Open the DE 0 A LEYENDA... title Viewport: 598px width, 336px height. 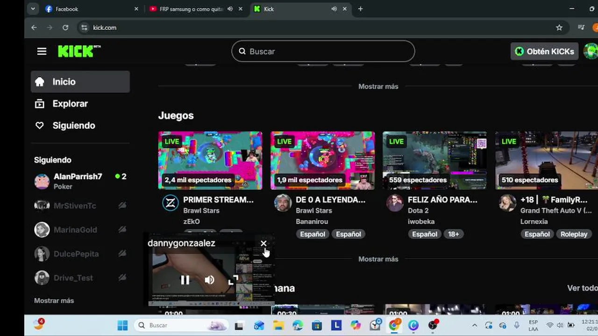pos(330,200)
